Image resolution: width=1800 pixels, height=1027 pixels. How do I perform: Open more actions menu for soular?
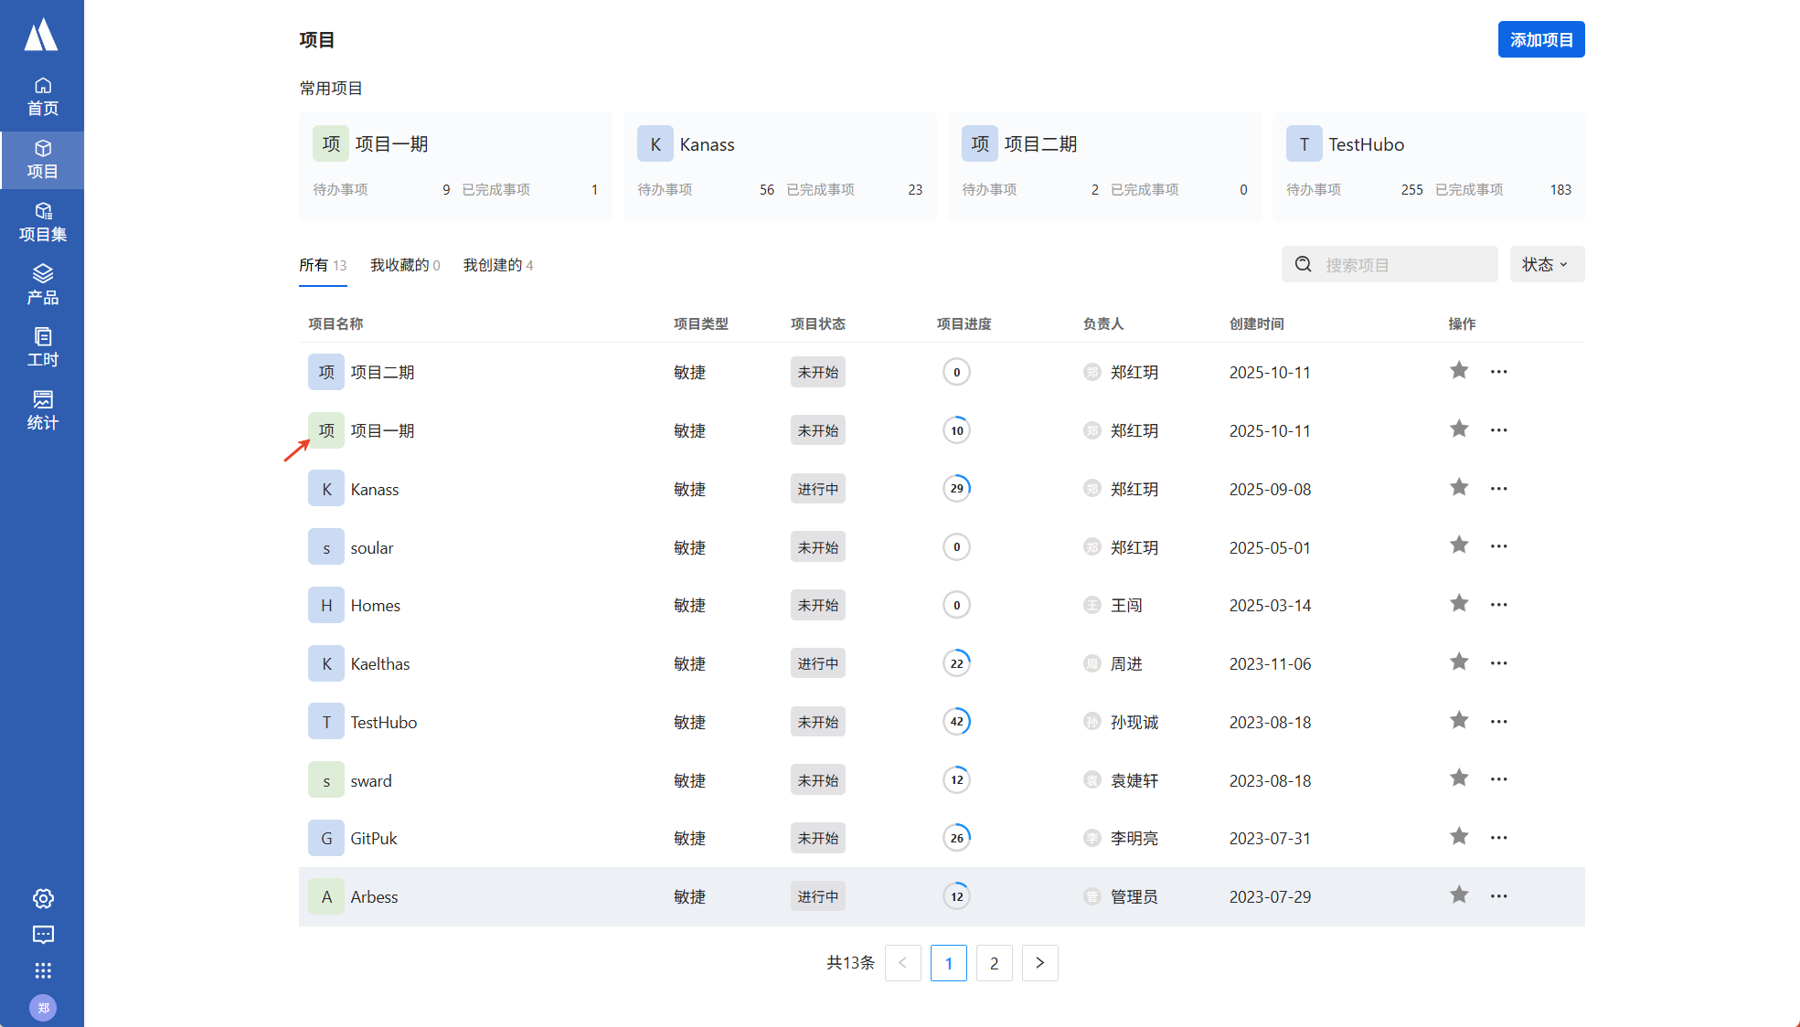[1498, 546]
